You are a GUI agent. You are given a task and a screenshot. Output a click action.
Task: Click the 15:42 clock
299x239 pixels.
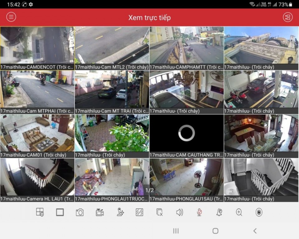(13, 4)
